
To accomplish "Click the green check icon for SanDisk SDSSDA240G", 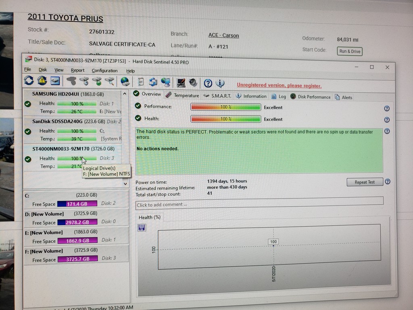I will tap(28, 131).
